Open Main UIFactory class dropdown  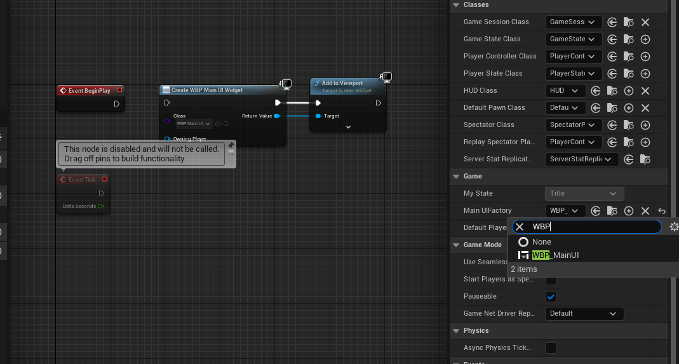(565, 211)
